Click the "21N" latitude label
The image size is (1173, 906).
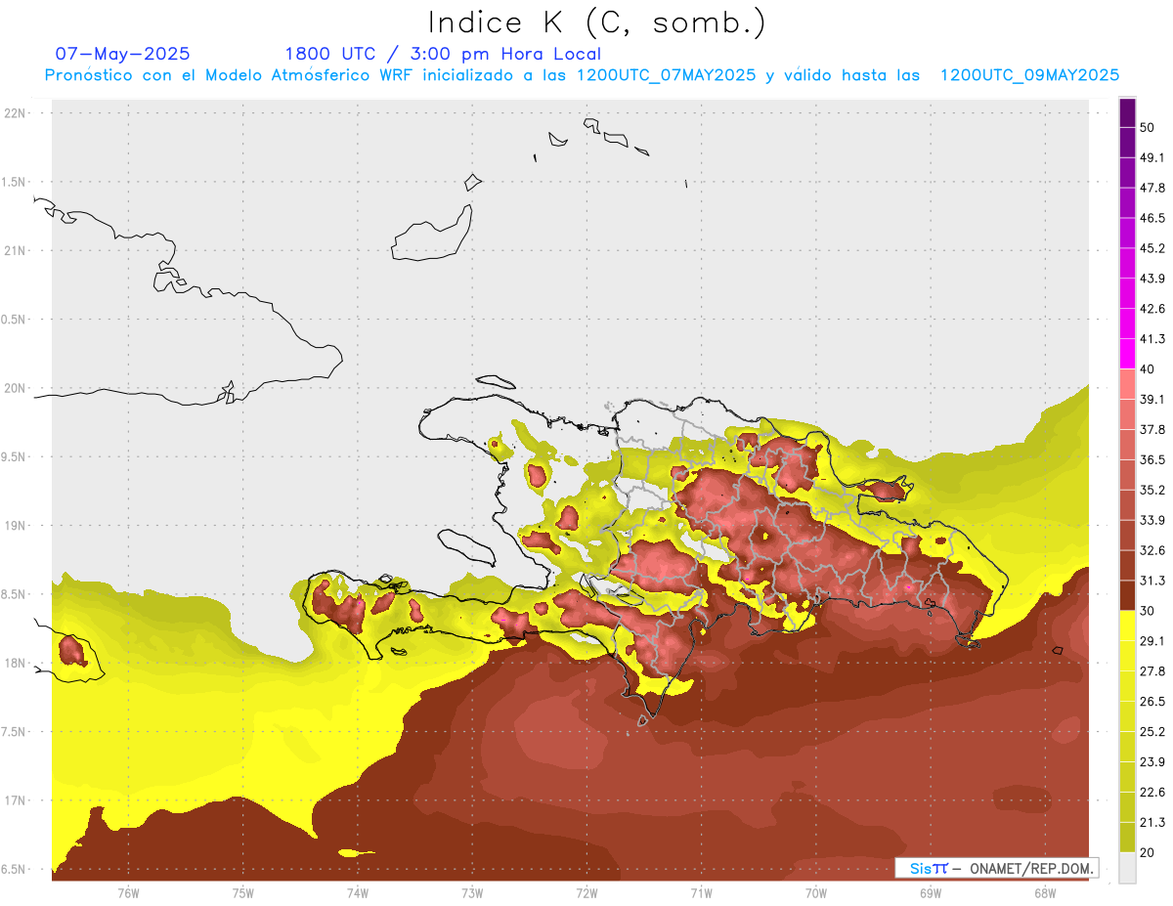pyautogui.click(x=16, y=250)
